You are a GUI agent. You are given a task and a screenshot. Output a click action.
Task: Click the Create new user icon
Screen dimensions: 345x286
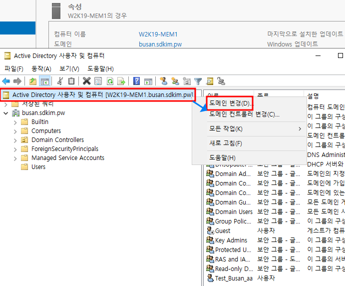pyautogui.click(x=163, y=81)
